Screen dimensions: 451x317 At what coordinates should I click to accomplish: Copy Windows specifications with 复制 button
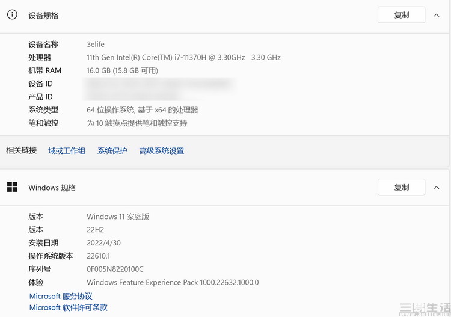tap(401, 187)
